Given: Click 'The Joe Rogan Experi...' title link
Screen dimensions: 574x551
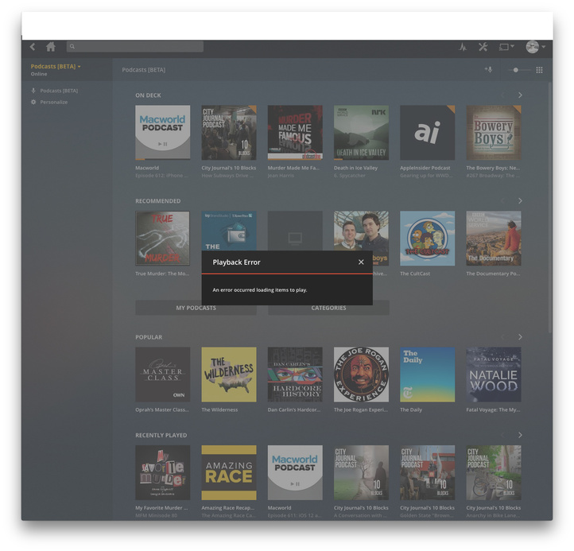Looking at the screenshot, I should [x=361, y=410].
